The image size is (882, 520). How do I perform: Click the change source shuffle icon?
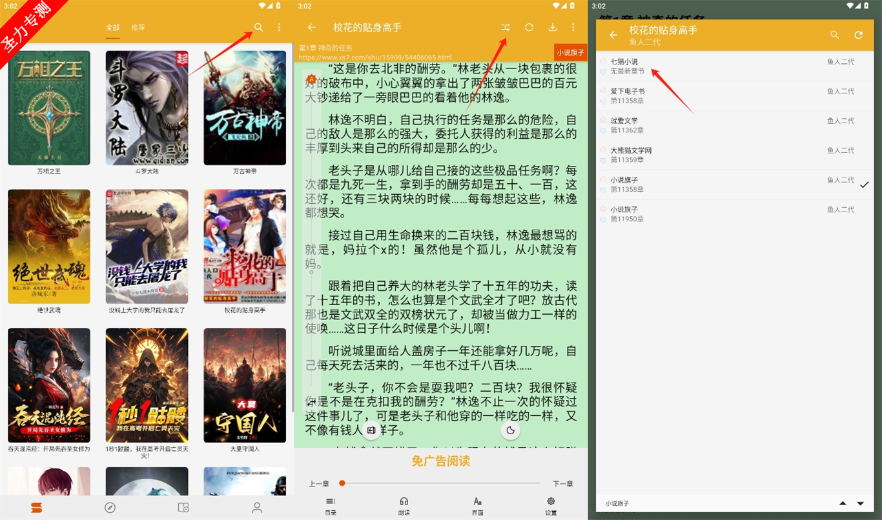[505, 27]
